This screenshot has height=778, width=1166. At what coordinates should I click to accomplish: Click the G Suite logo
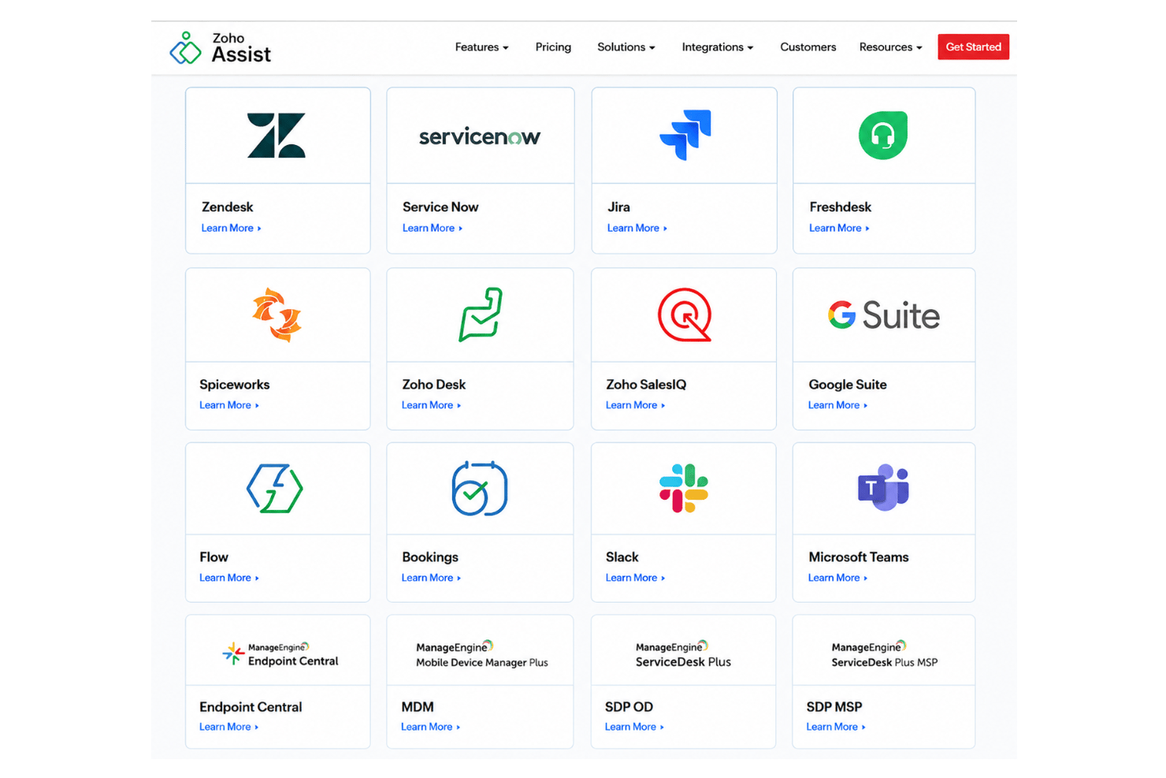[x=884, y=315]
